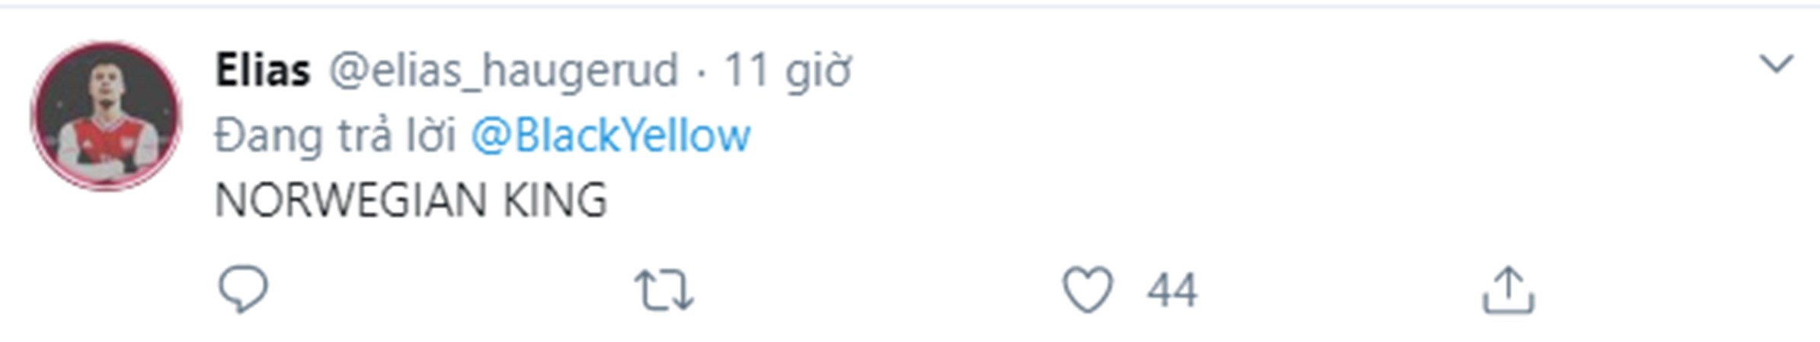Expand the tweet options chevron menu

(x=1776, y=64)
